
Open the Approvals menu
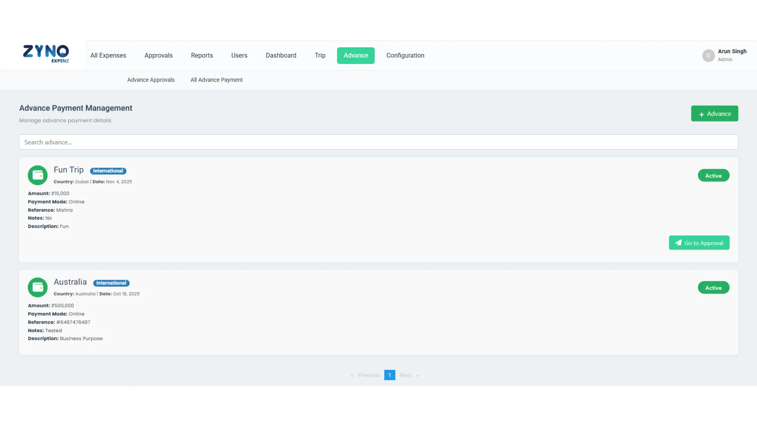coord(158,56)
